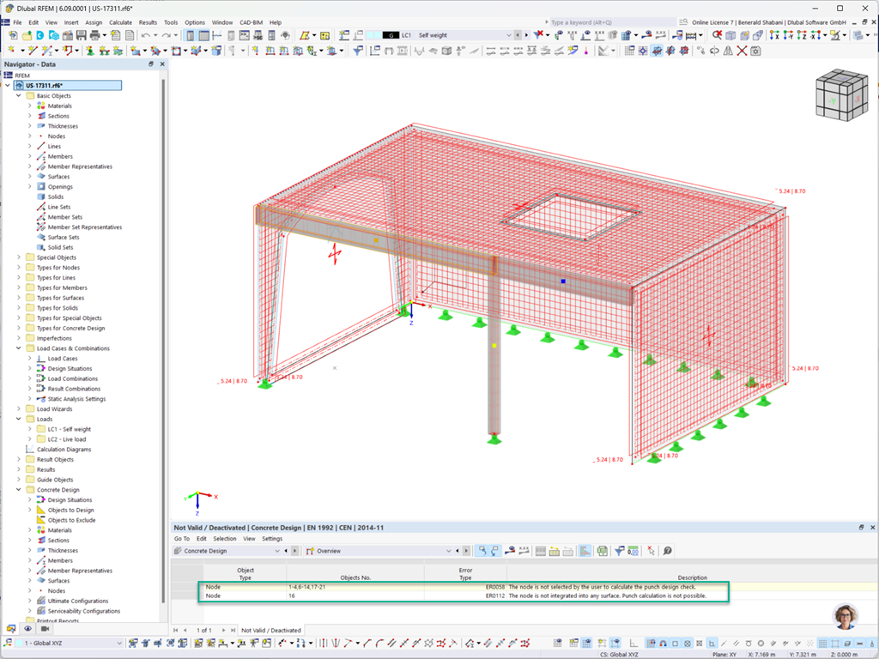Toggle the Views eye tab in Navigator
Viewport: 879px width, 659px height.
pyautogui.click(x=27, y=629)
